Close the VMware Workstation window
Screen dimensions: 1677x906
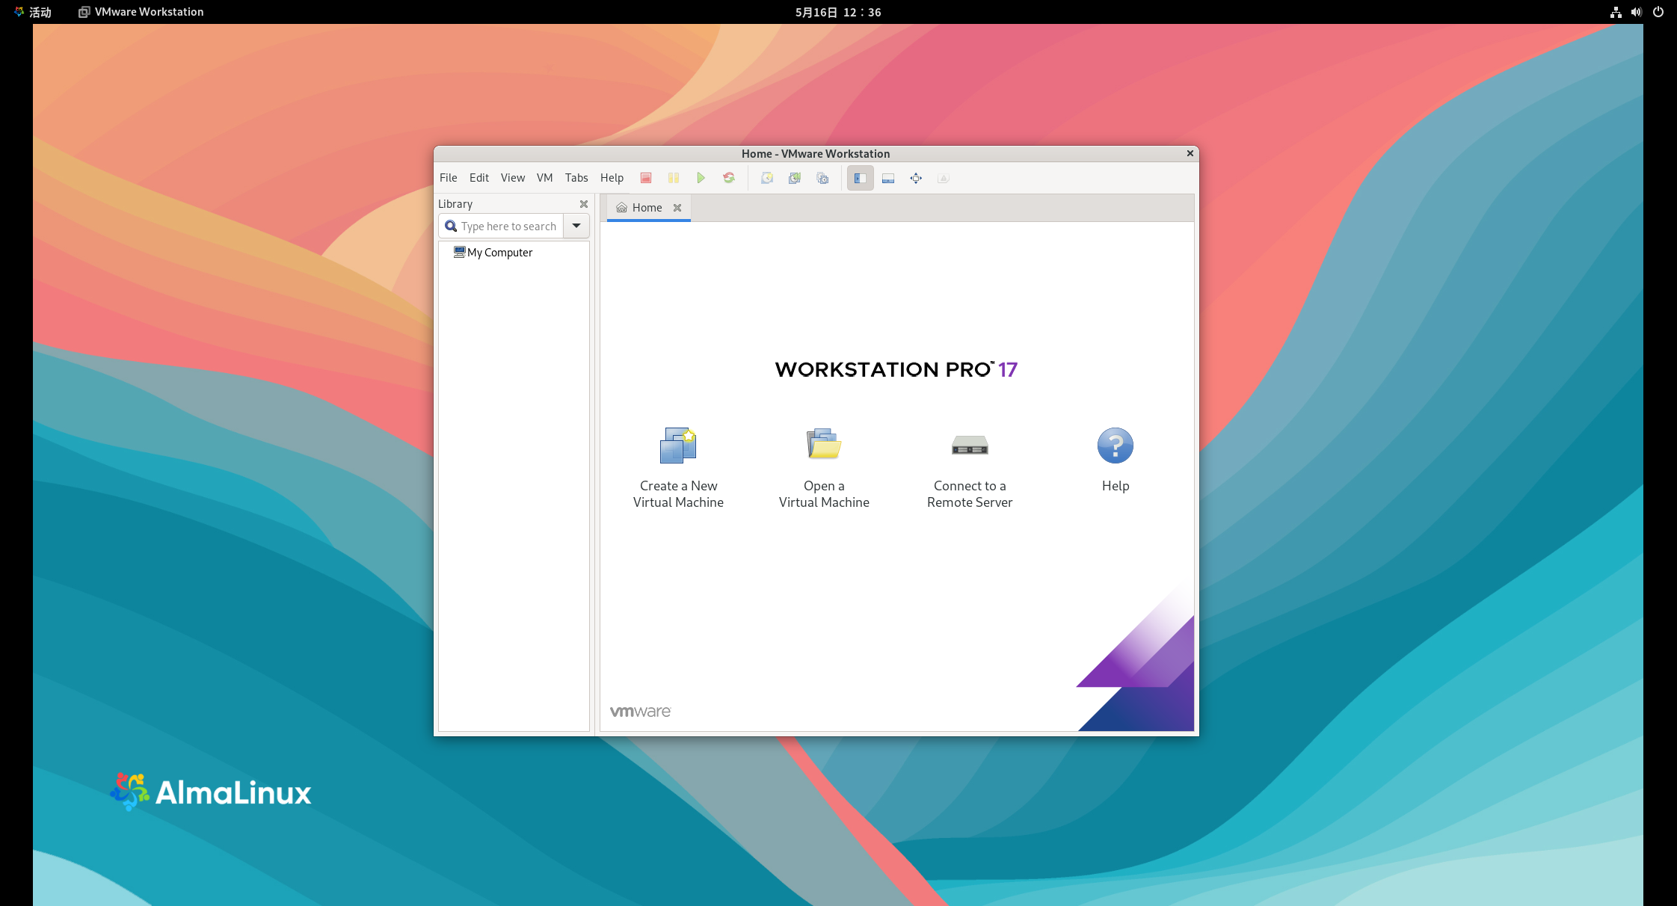point(1190,153)
